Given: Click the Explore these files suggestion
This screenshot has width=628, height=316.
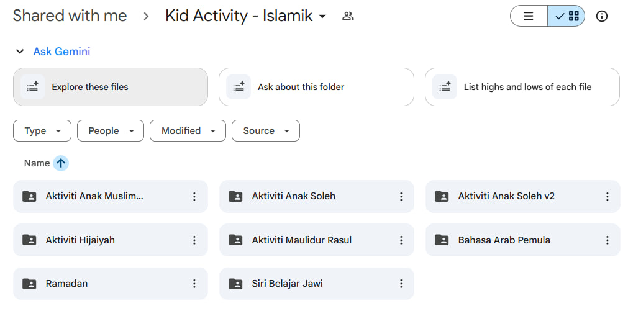Looking at the screenshot, I should tap(111, 87).
